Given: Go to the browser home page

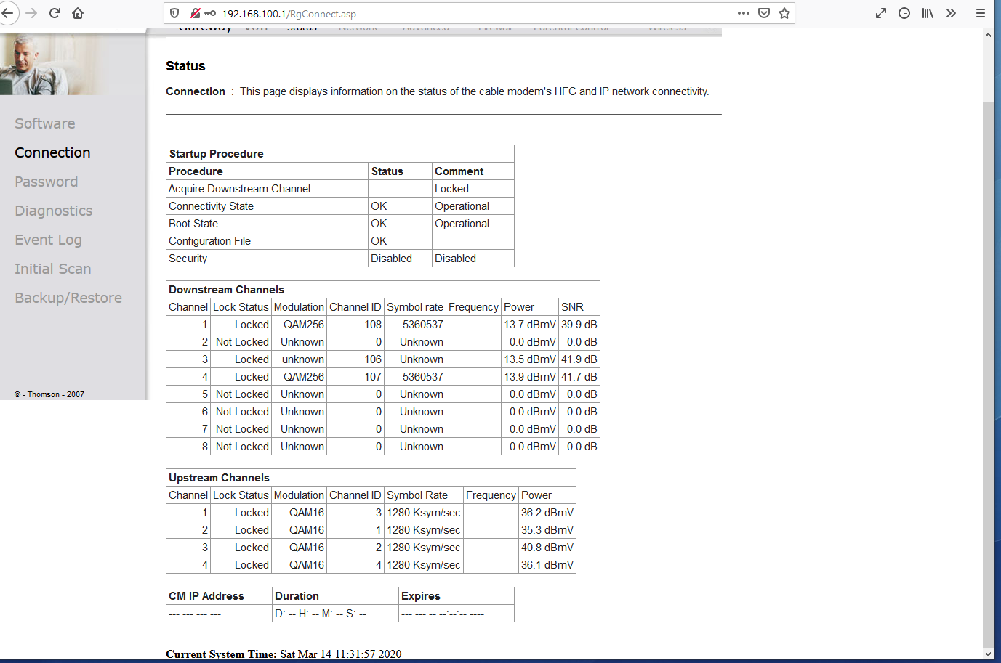Looking at the screenshot, I should pyautogui.click(x=78, y=13).
